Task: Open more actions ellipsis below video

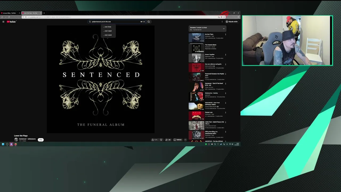Action: click(185, 140)
